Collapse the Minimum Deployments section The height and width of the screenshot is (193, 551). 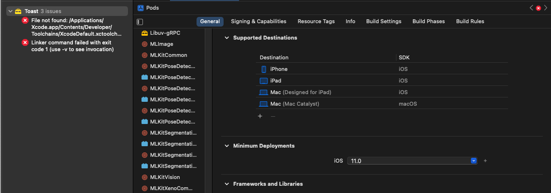pos(226,146)
